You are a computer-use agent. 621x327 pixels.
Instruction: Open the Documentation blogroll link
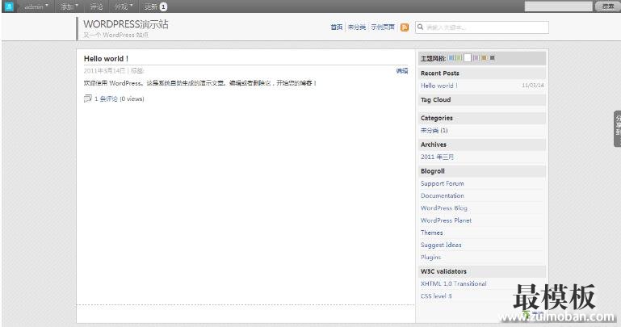coord(443,195)
